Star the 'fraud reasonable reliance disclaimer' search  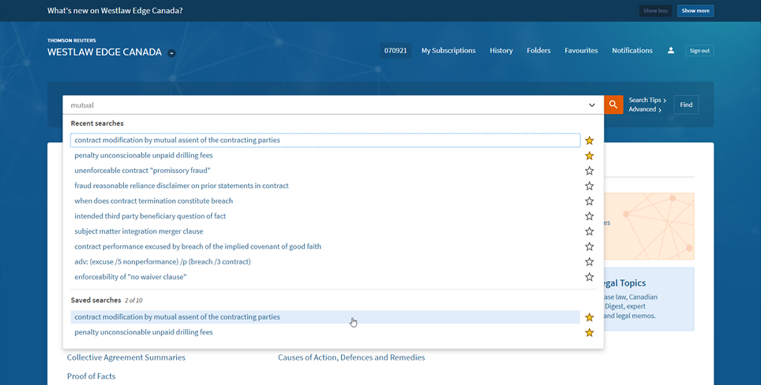(x=589, y=186)
